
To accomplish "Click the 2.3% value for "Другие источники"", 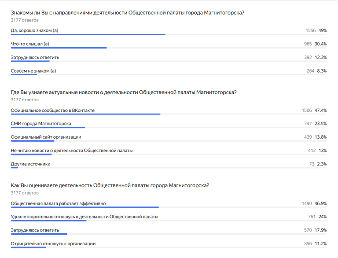I will tap(322, 164).
